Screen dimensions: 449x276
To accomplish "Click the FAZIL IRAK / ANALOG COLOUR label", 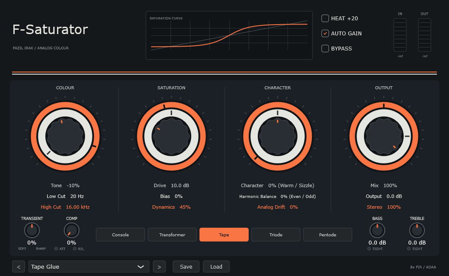I will pyautogui.click(x=41, y=48).
